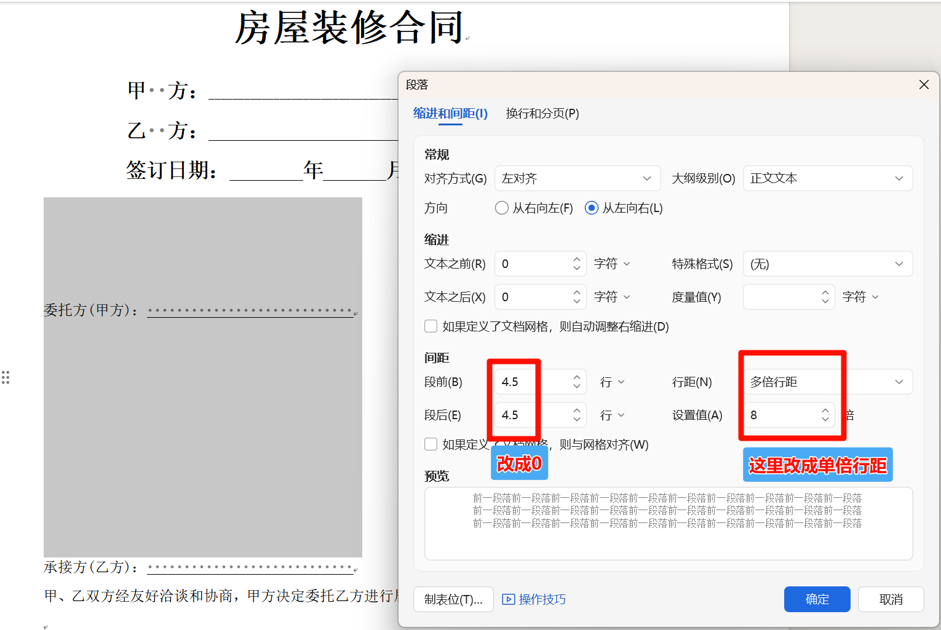
Task: Enable 如果定义了文档网格，则与网格对齐 checkbox
Action: pyautogui.click(x=431, y=444)
